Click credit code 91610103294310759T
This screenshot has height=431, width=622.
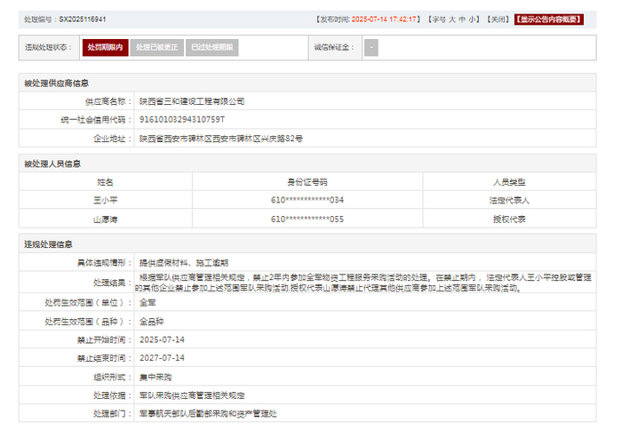click(x=182, y=120)
